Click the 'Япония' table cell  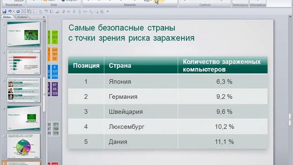pyautogui.click(x=141, y=82)
